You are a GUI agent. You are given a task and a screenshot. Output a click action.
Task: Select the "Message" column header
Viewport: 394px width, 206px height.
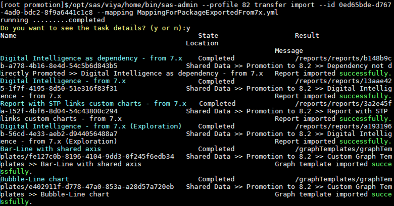coord(288,51)
